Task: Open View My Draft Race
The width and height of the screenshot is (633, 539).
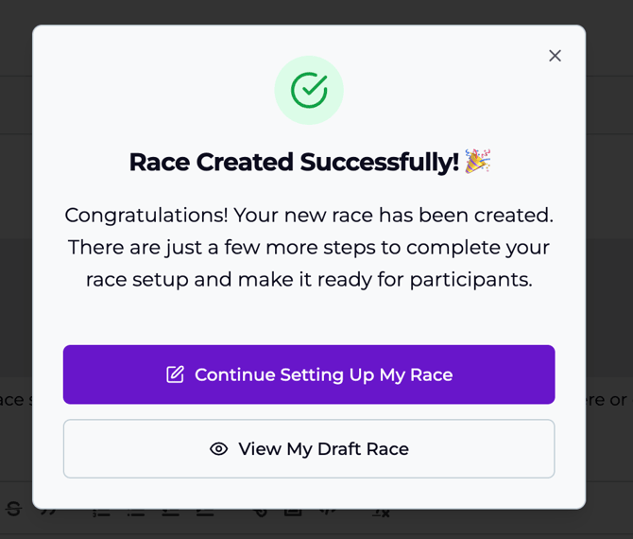Action: point(309,449)
